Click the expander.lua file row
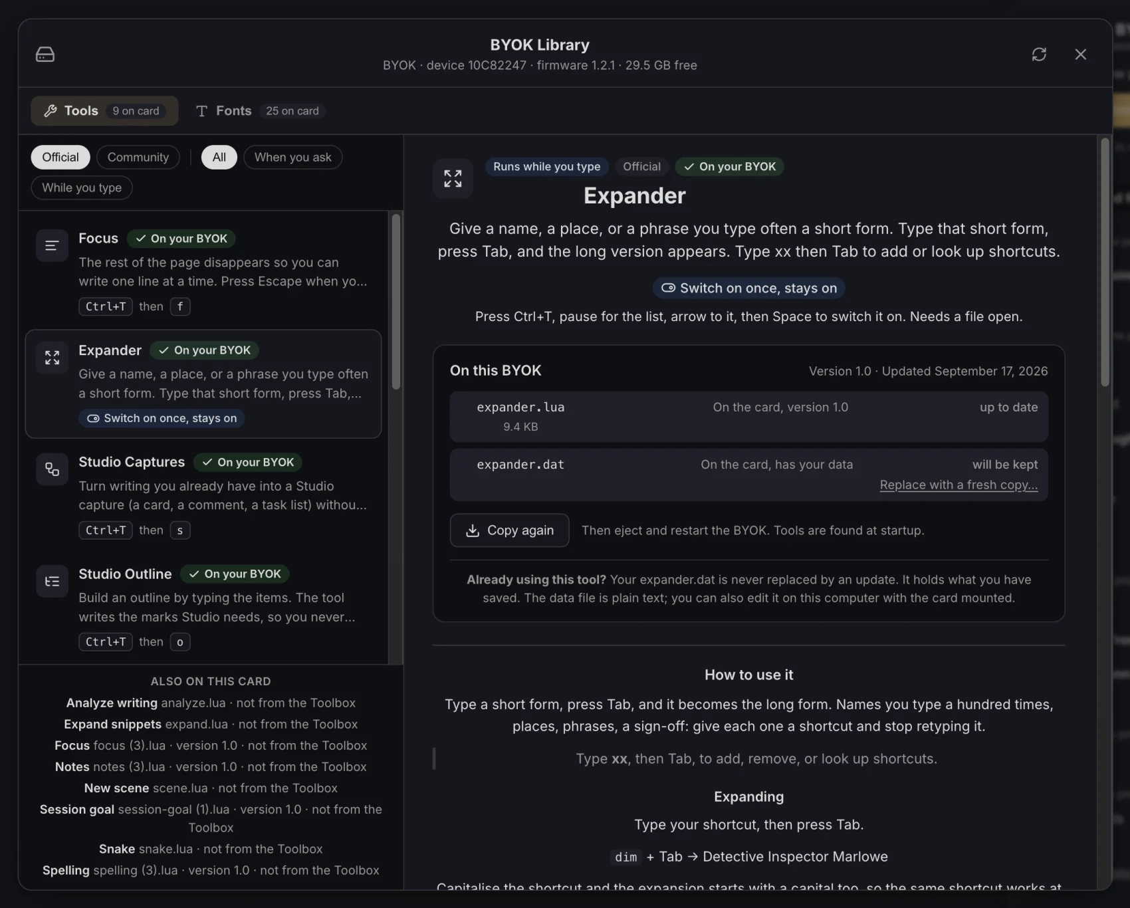Image resolution: width=1130 pixels, height=908 pixels. [749, 417]
